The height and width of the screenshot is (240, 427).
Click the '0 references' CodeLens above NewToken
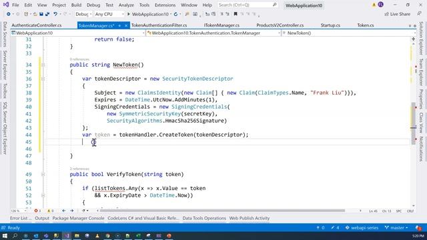pos(79,59)
